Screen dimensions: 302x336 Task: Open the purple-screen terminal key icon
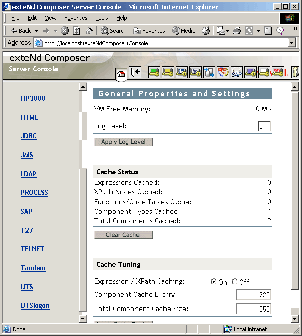(x=251, y=72)
